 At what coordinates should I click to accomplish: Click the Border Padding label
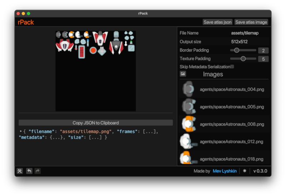tap(194, 50)
